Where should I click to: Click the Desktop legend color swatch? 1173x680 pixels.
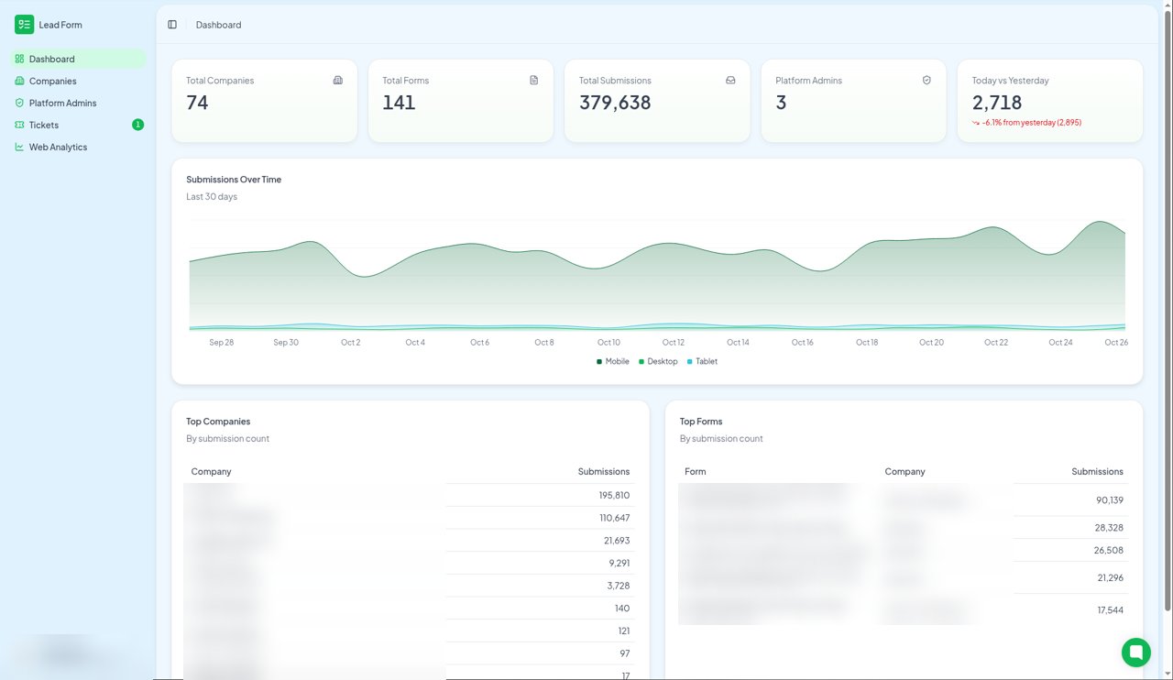(641, 362)
